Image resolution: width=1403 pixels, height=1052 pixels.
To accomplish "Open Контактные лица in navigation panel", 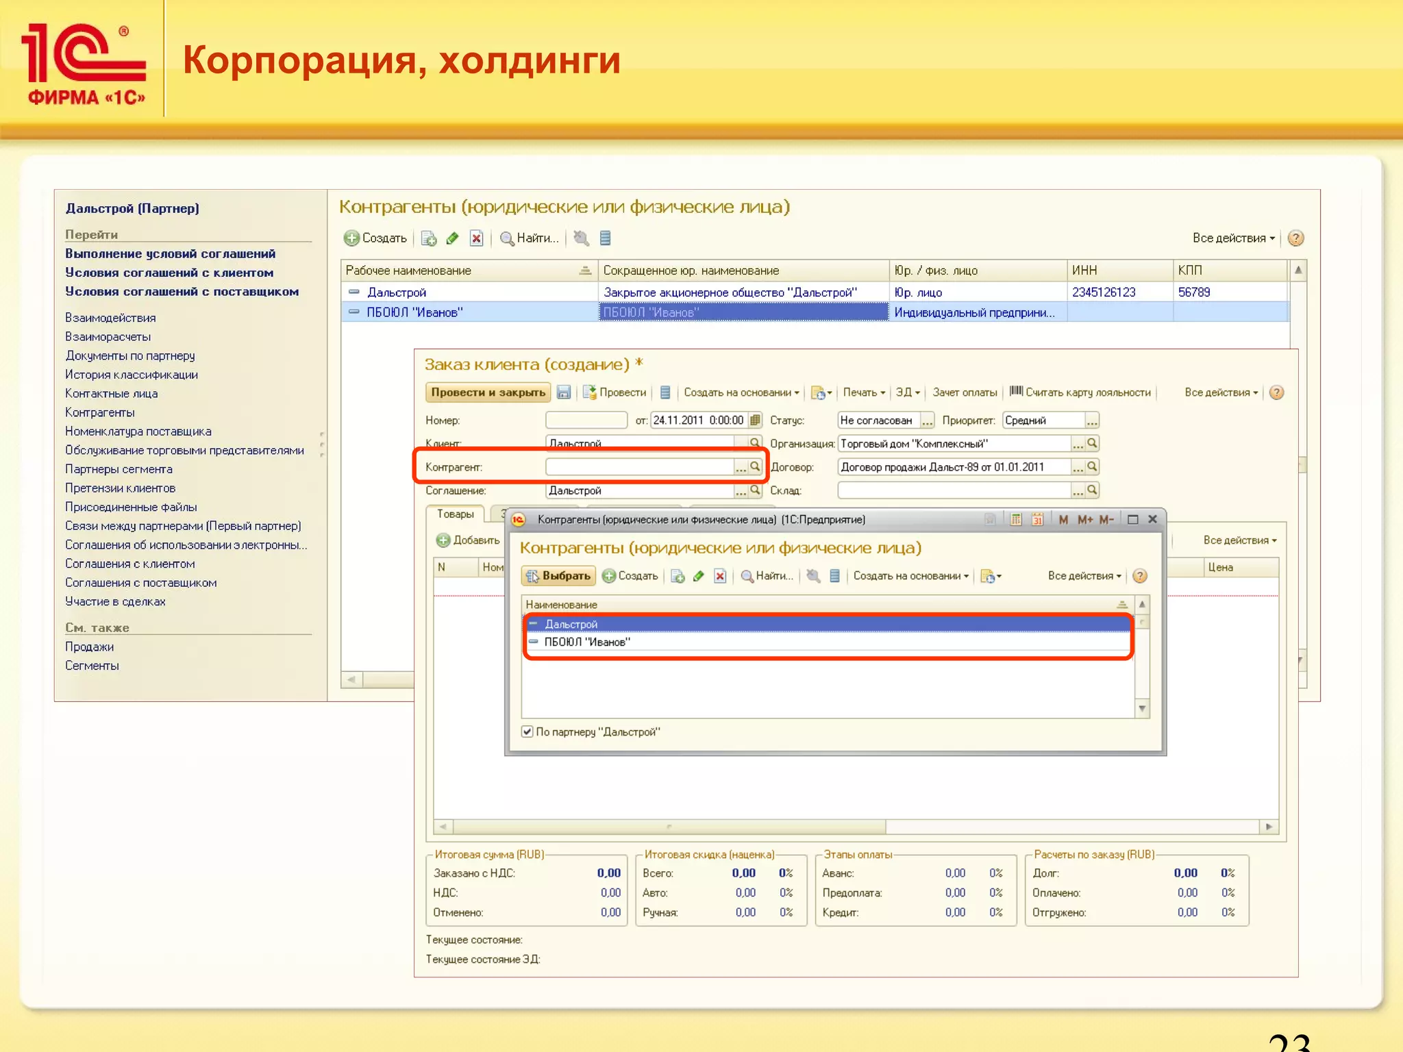I will click(111, 394).
